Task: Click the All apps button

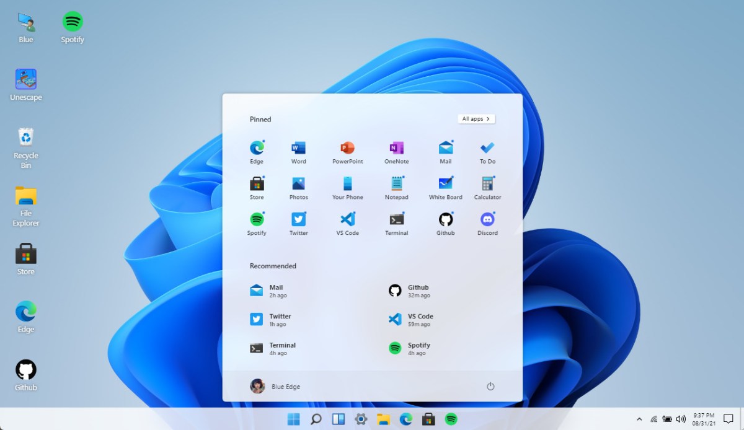Action: pos(476,119)
